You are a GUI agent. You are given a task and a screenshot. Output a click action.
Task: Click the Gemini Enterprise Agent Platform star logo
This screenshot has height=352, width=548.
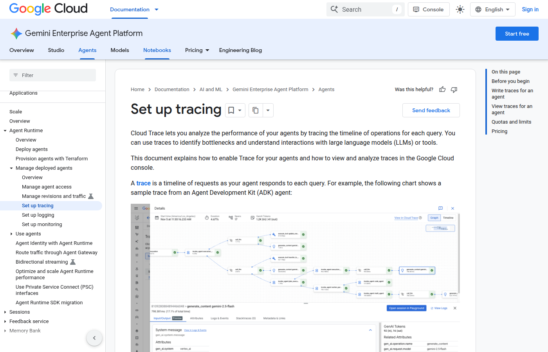(16, 34)
